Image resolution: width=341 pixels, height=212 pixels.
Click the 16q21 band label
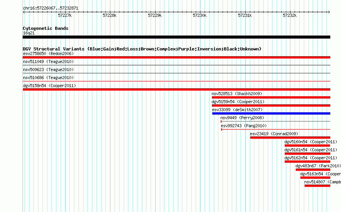(x=29, y=33)
